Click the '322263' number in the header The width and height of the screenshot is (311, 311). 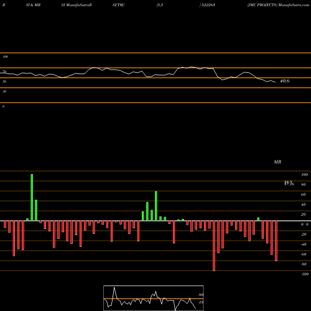pyautogui.click(x=208, y=5)
